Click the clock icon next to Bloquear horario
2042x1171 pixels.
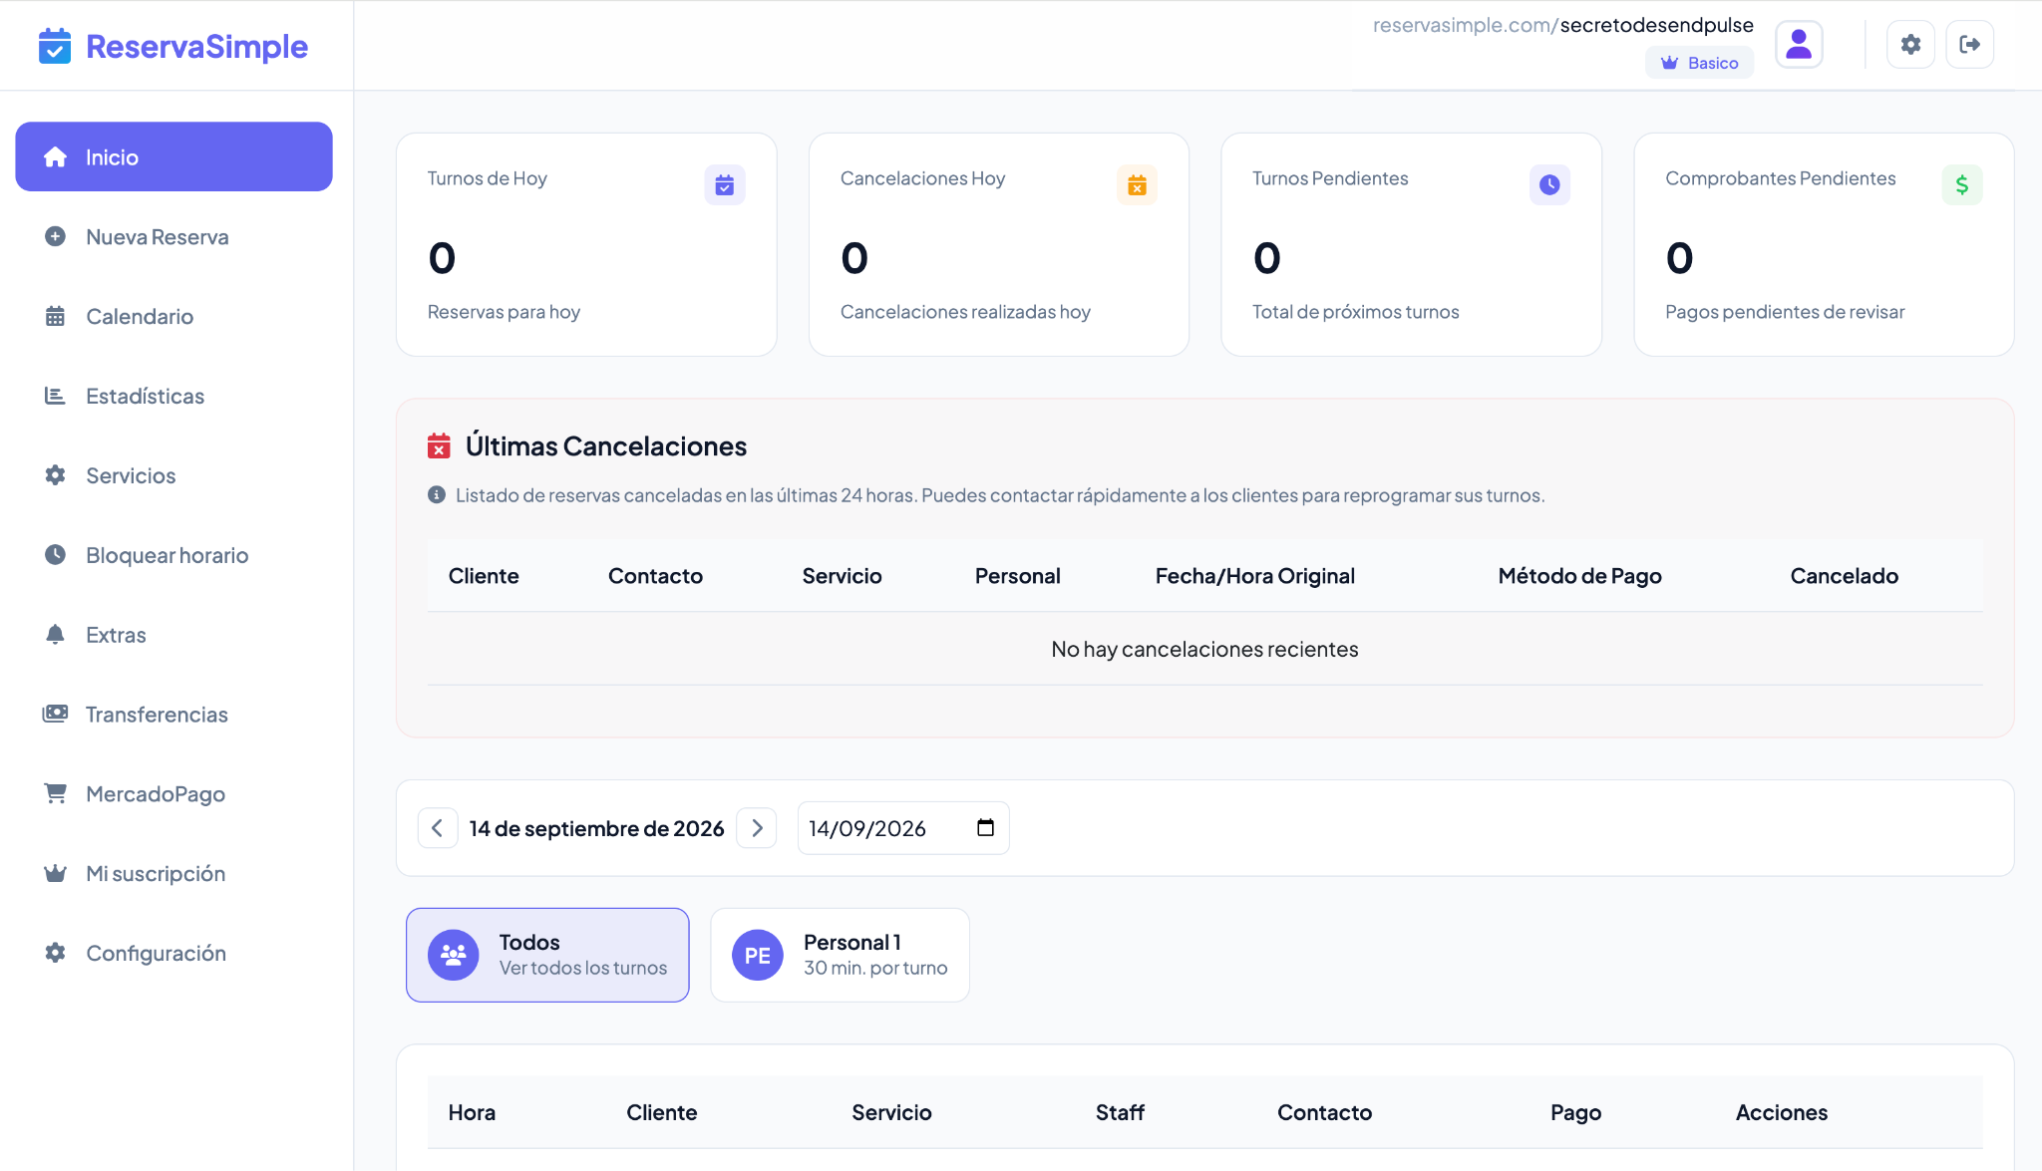pos(56,555)
